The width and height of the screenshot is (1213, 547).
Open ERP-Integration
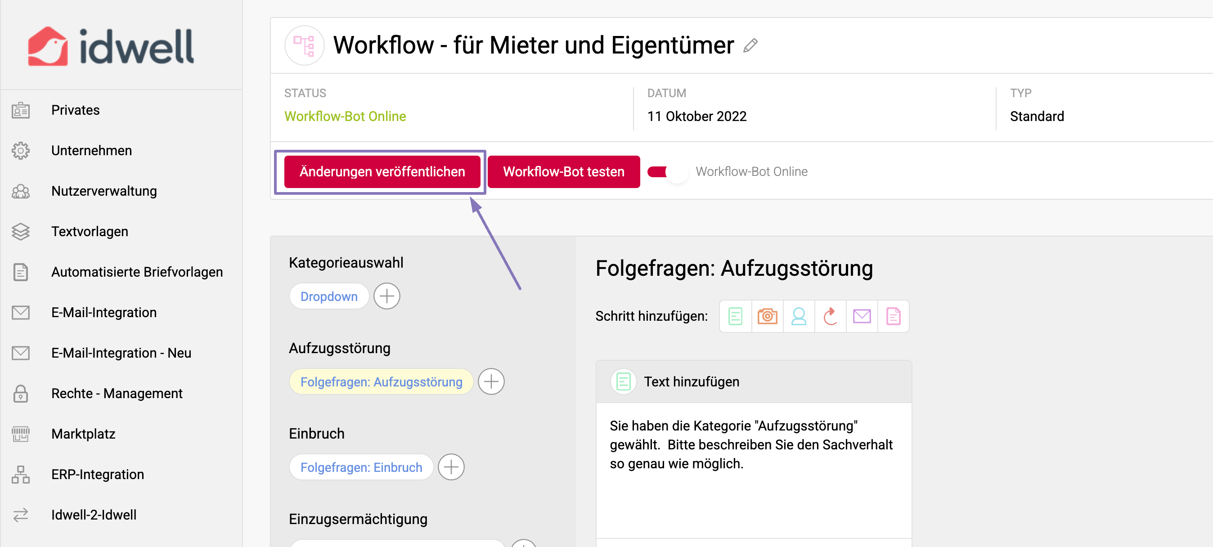click(98, 475)
